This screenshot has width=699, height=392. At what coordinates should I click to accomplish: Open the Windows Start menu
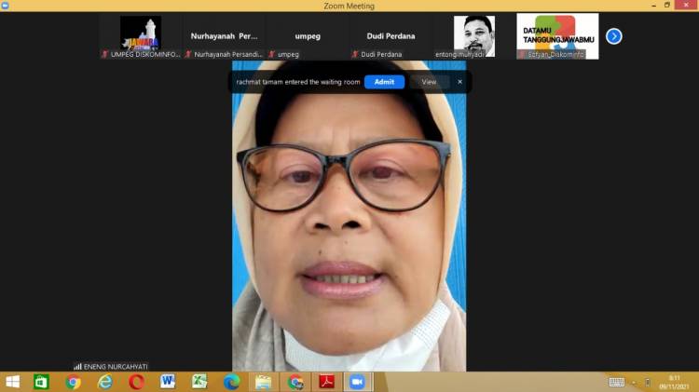(x=12, y=382)
